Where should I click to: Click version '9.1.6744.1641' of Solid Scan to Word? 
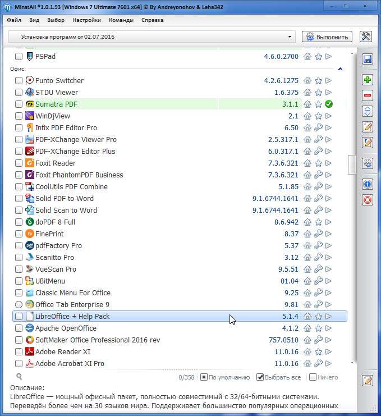[x=275, y=210]
